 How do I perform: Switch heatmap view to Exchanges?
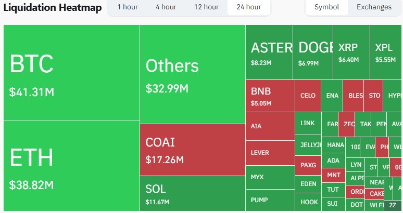coord(374,7)
